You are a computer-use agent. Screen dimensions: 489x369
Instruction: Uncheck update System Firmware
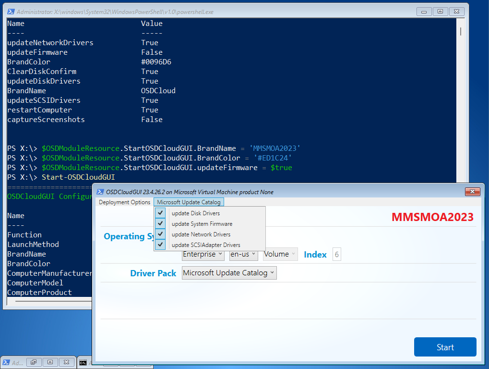[x=160, y=223]
